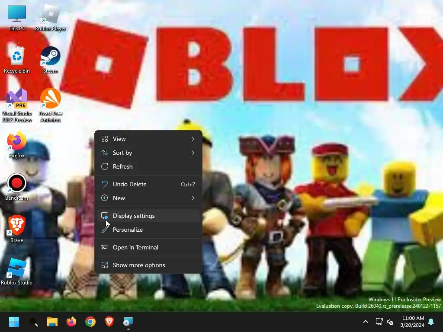The image size is (443, 332).
Task: Open Display settings from context menu
Action: pos(148,216)
